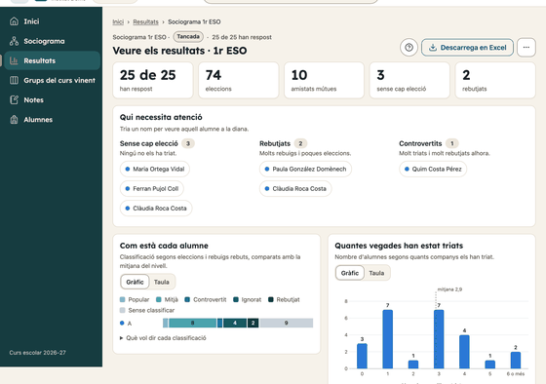
Task: Select student Ferran Pujol Coll chip
Action: [x=152, y=188]
